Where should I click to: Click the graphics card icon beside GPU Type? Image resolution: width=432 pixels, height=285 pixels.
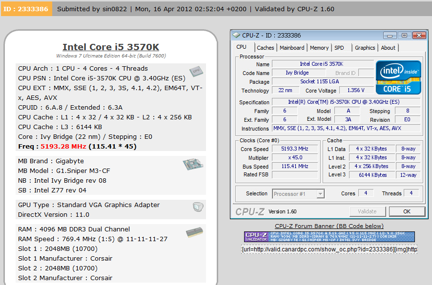pos(198,207)
